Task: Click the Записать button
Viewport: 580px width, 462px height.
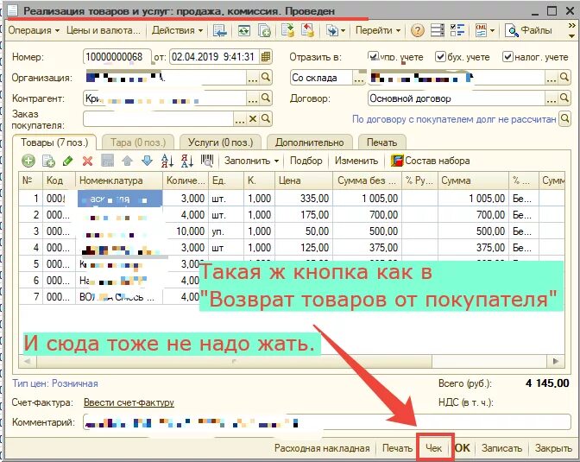Action: pos(501,448)
